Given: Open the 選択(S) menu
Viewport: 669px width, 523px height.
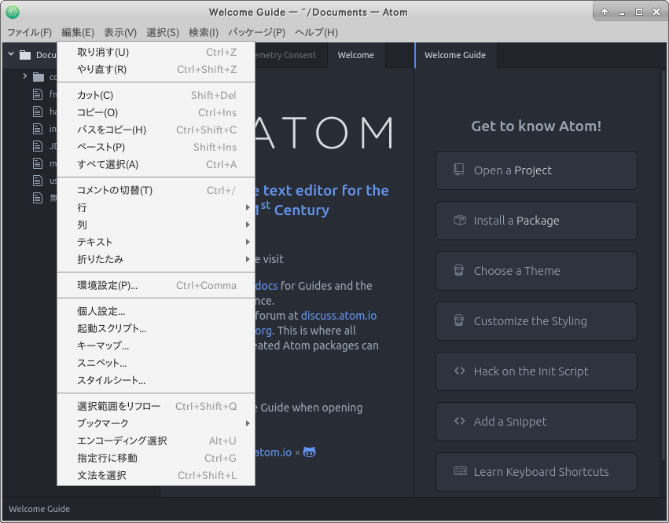Looking at the screenshot, I should point(163,32).
